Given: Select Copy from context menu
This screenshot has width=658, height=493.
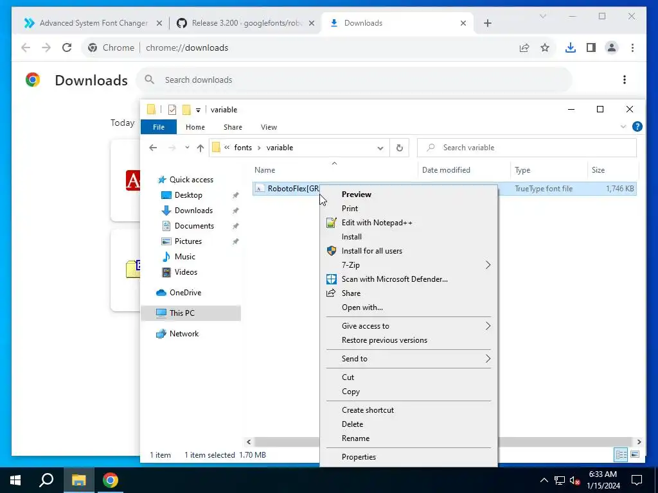Looking at the screenshot, I should coord(350,392).
